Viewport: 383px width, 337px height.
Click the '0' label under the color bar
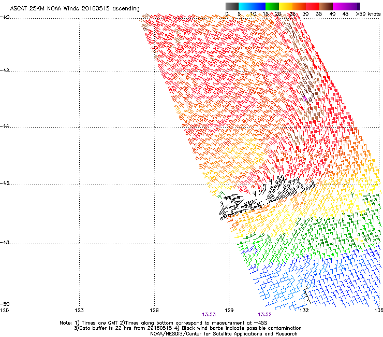click(x=227, y=13)
